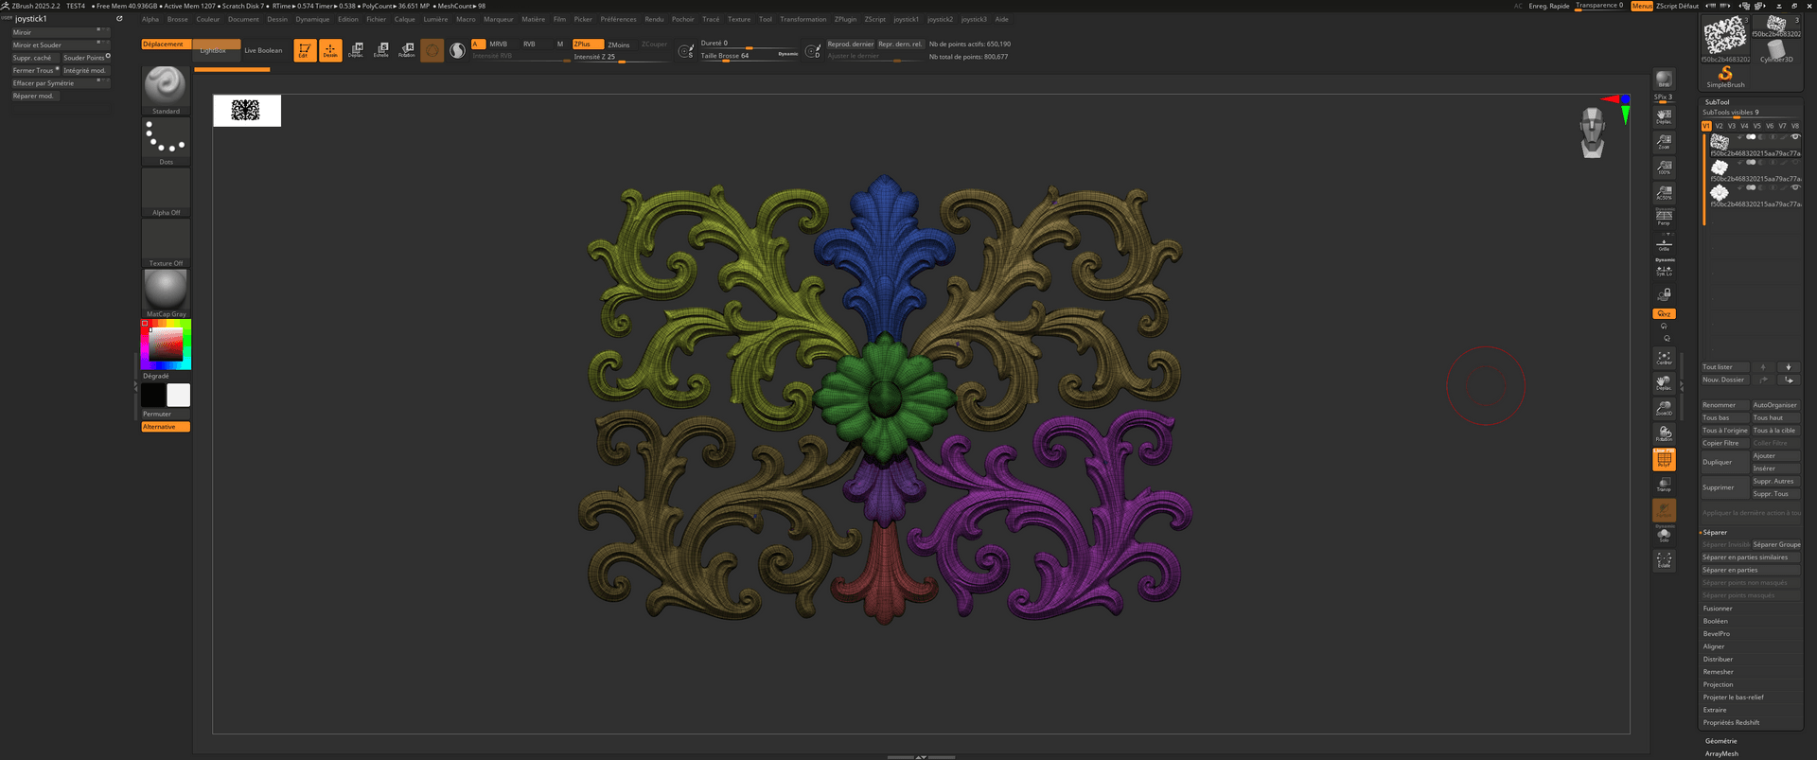1817x760 pixels.
Task: Toggle the PolyF polyframe icon
Action: click(1664, 459)
